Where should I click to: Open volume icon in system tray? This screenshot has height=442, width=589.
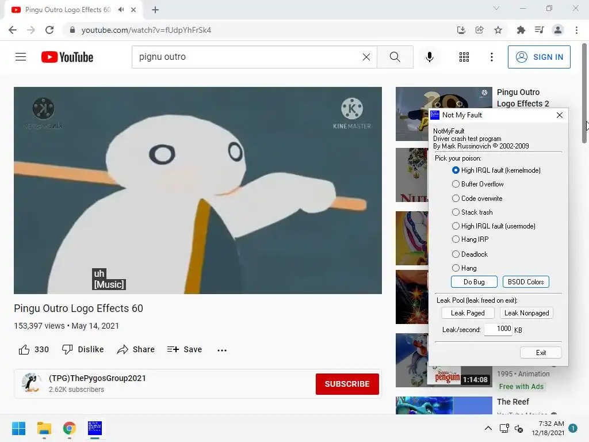click(x=519, y=428)
